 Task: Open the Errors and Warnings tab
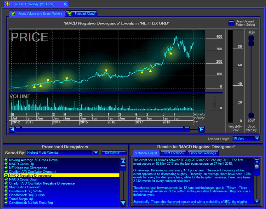(x=203, y=153)
